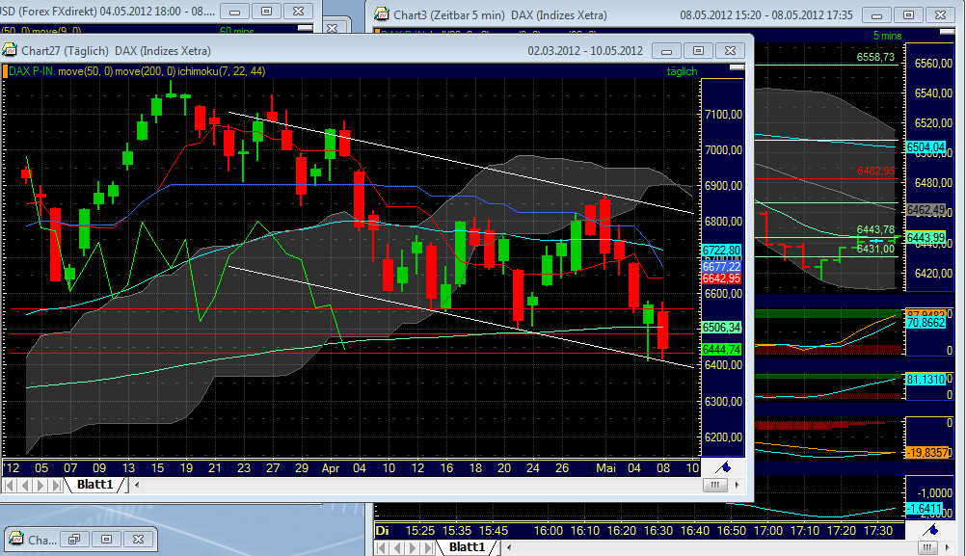Click the Chart27 window title icon

coord(10,50)
